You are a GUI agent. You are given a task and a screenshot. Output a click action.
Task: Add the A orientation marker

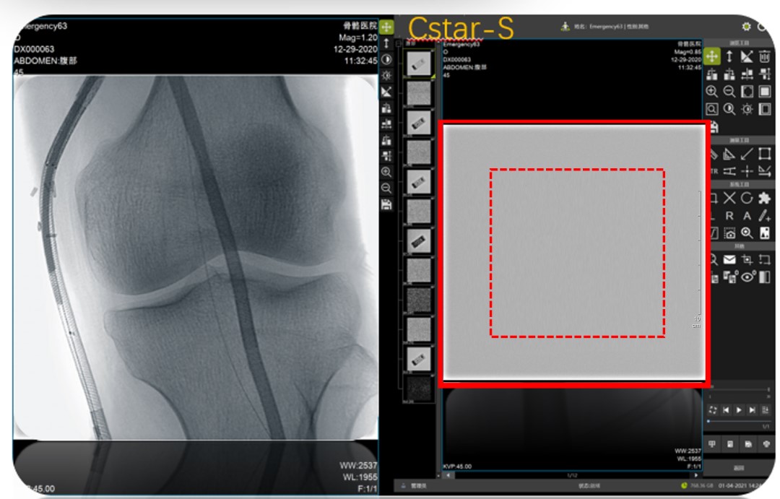point(747,216)
